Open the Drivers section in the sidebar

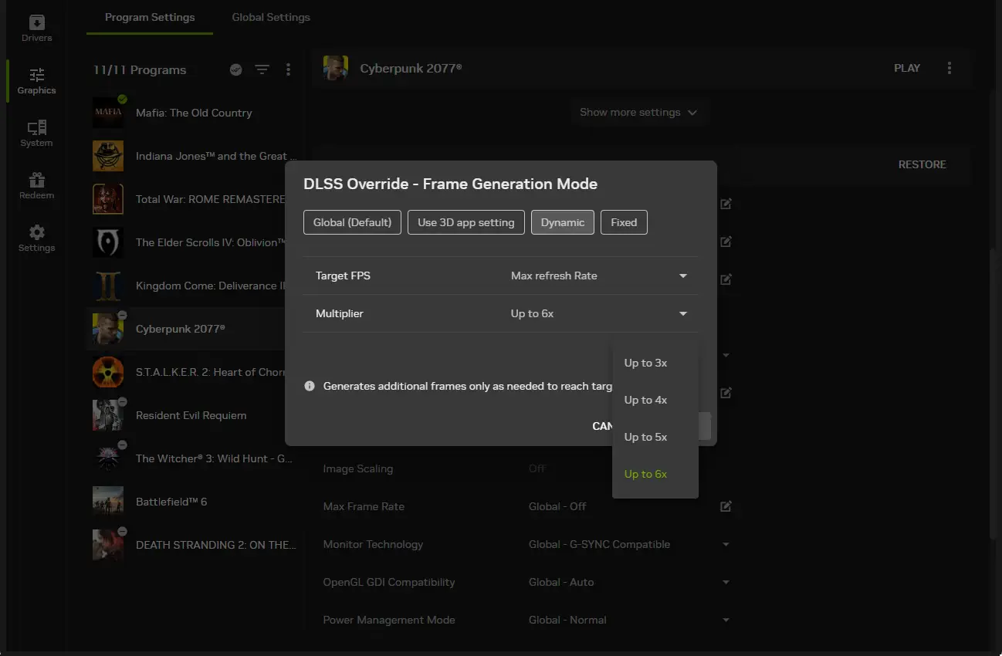tap(36, 28)
